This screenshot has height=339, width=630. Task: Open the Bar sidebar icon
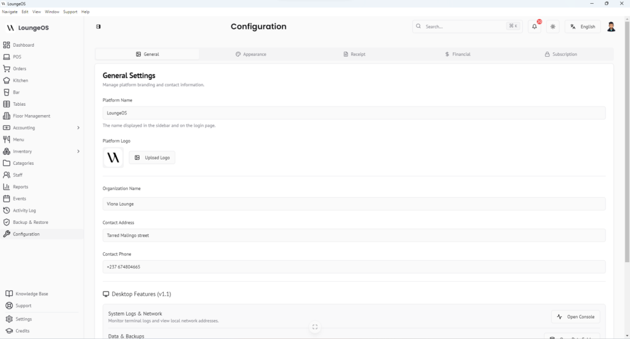(7, 92)
